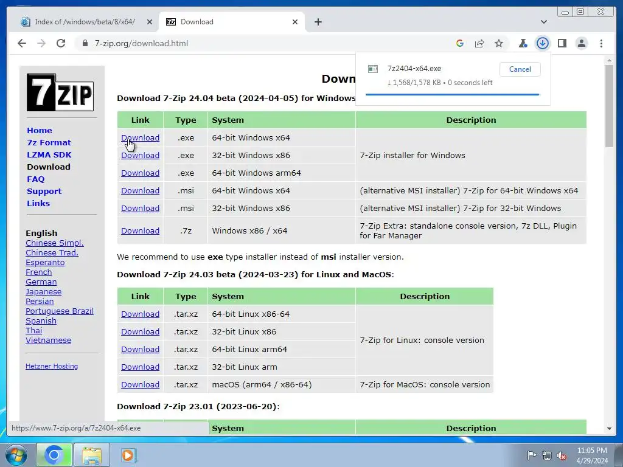Image resolution: width=623 pixels, height=467 pixels.
Task: Open the Windows Start button
Action: pyautogui.click(x=16, y=455)
